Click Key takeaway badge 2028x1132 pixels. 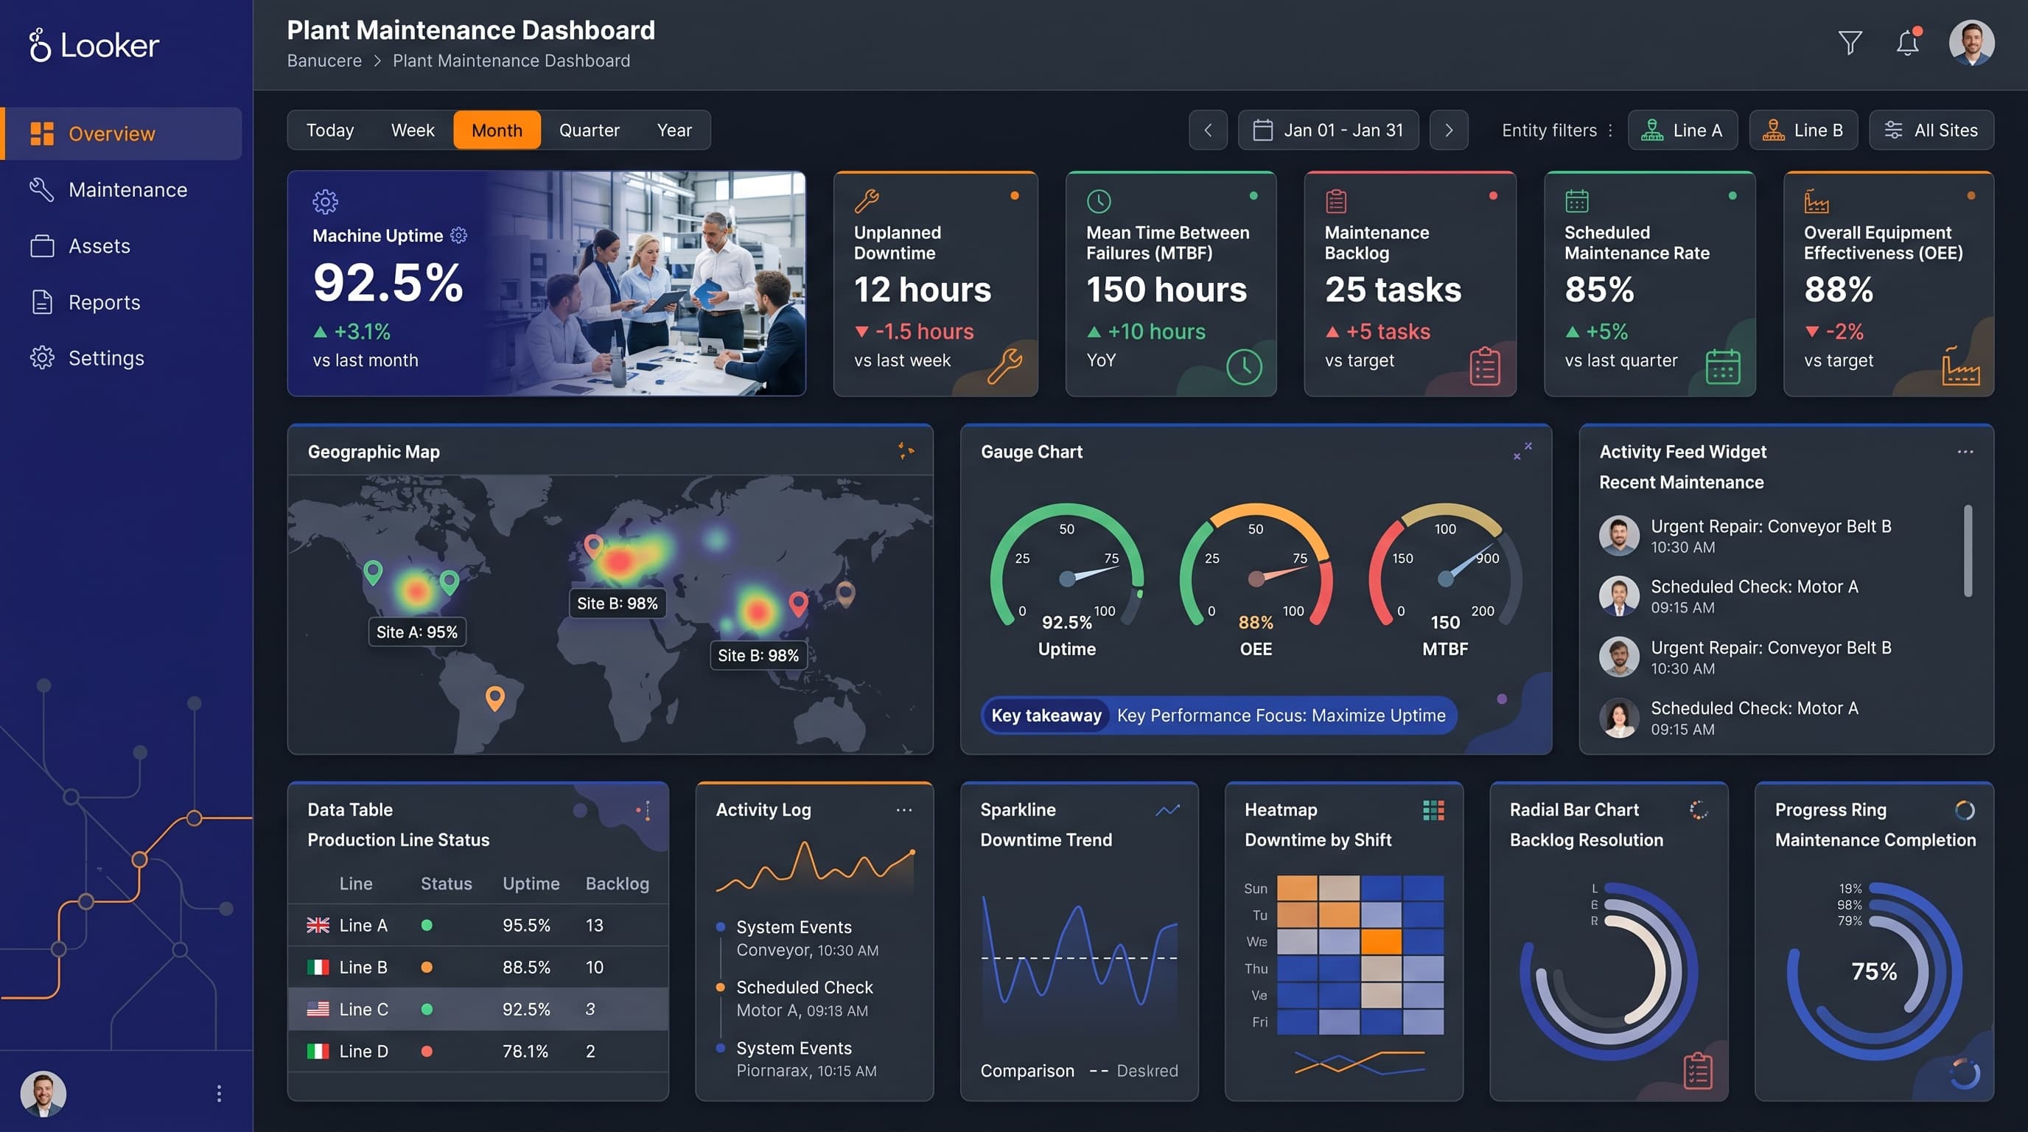click(1046, 715)
